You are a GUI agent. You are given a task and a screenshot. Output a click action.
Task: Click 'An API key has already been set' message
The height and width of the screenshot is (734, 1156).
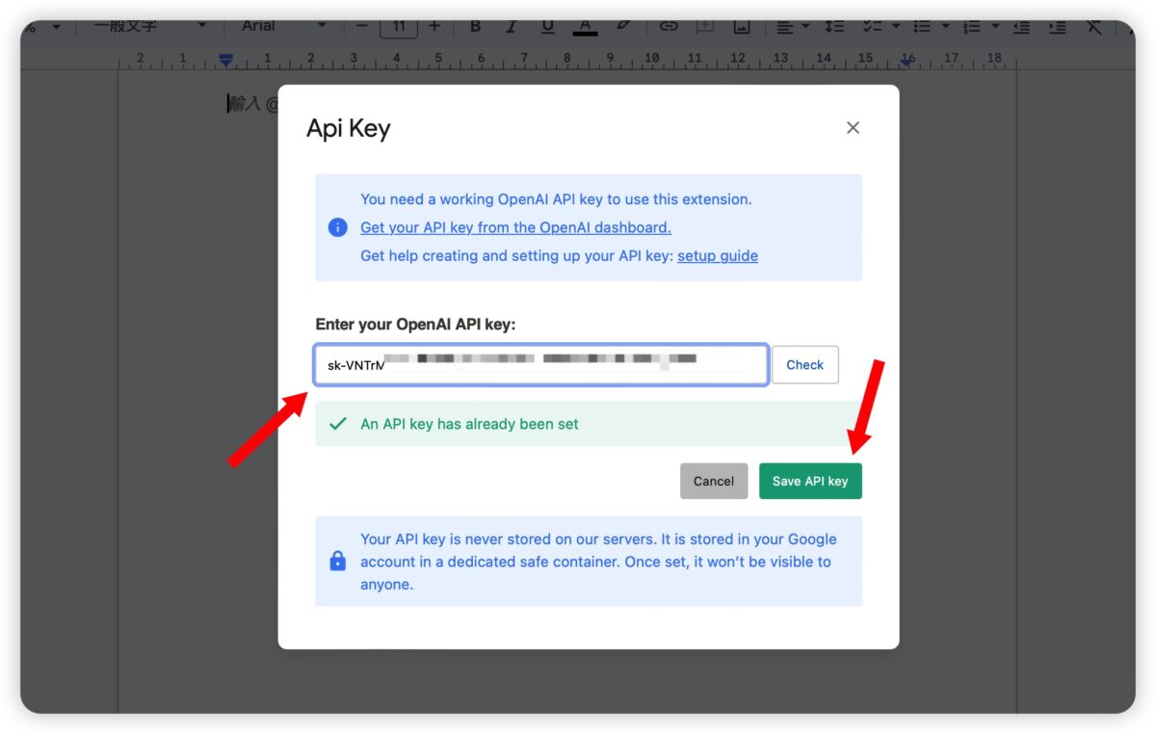(469, 424)
